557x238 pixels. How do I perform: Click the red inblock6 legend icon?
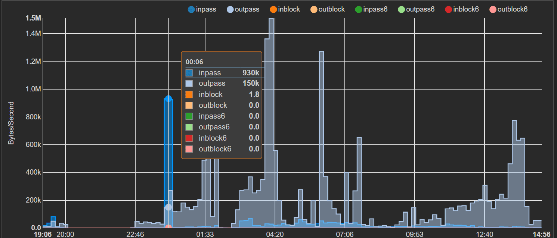pos(448,9)
